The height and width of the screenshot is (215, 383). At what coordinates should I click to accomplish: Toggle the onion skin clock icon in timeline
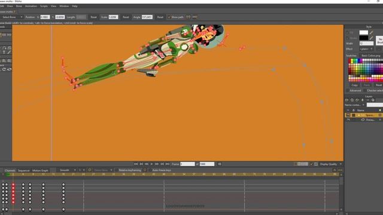point(90,170)
